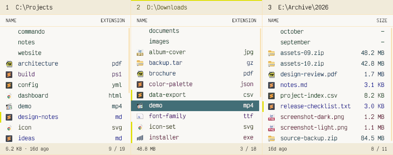Image resolution: width=393 pixels, height=155 pixels.
Task: Sort Archive pane by NAME column
Action: [x=273, y=21]
